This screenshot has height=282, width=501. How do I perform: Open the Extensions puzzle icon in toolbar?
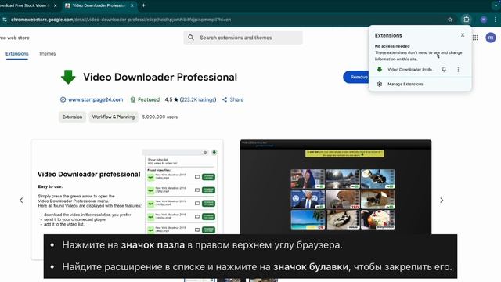click(x=467, y=20)
